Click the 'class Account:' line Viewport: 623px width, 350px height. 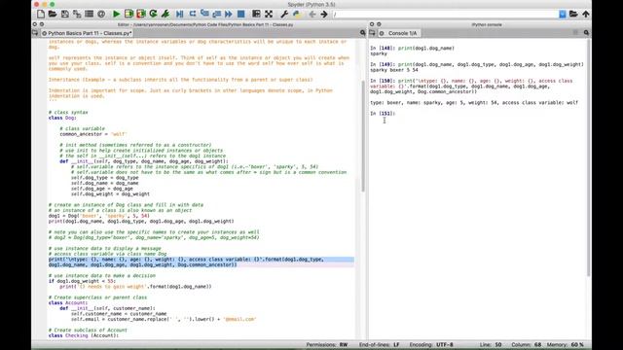coord(68,302)
